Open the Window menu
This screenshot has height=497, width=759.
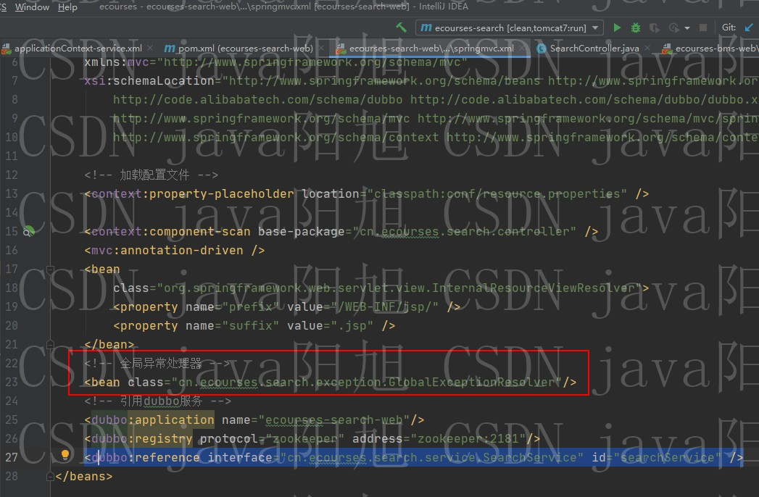coord(32,7)
